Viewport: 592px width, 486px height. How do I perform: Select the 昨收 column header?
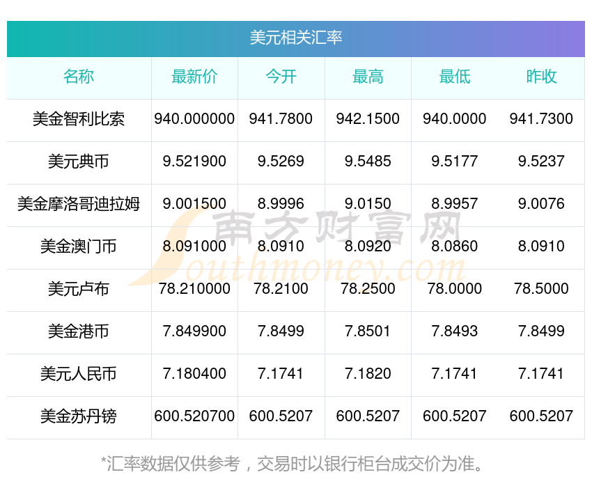[x=541, y=77]
